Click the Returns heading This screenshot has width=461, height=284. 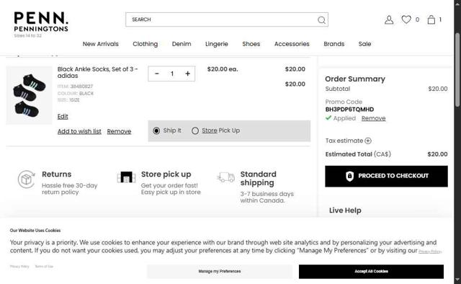(56, 174)
